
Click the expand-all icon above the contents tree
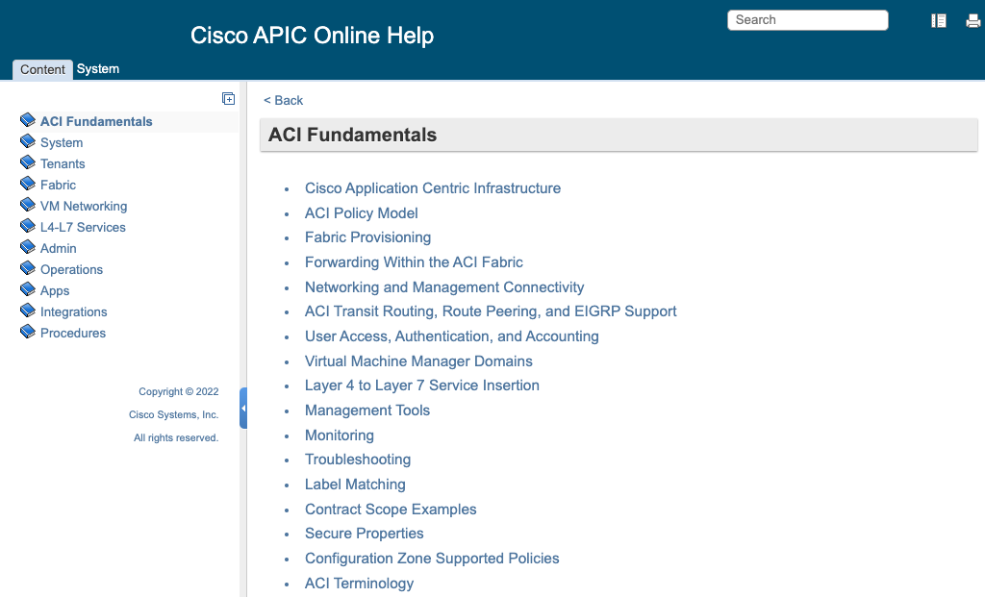(229, 99)
